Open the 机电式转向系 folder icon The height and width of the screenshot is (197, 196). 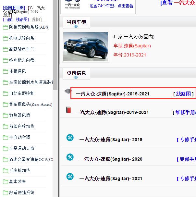[6, 38]
